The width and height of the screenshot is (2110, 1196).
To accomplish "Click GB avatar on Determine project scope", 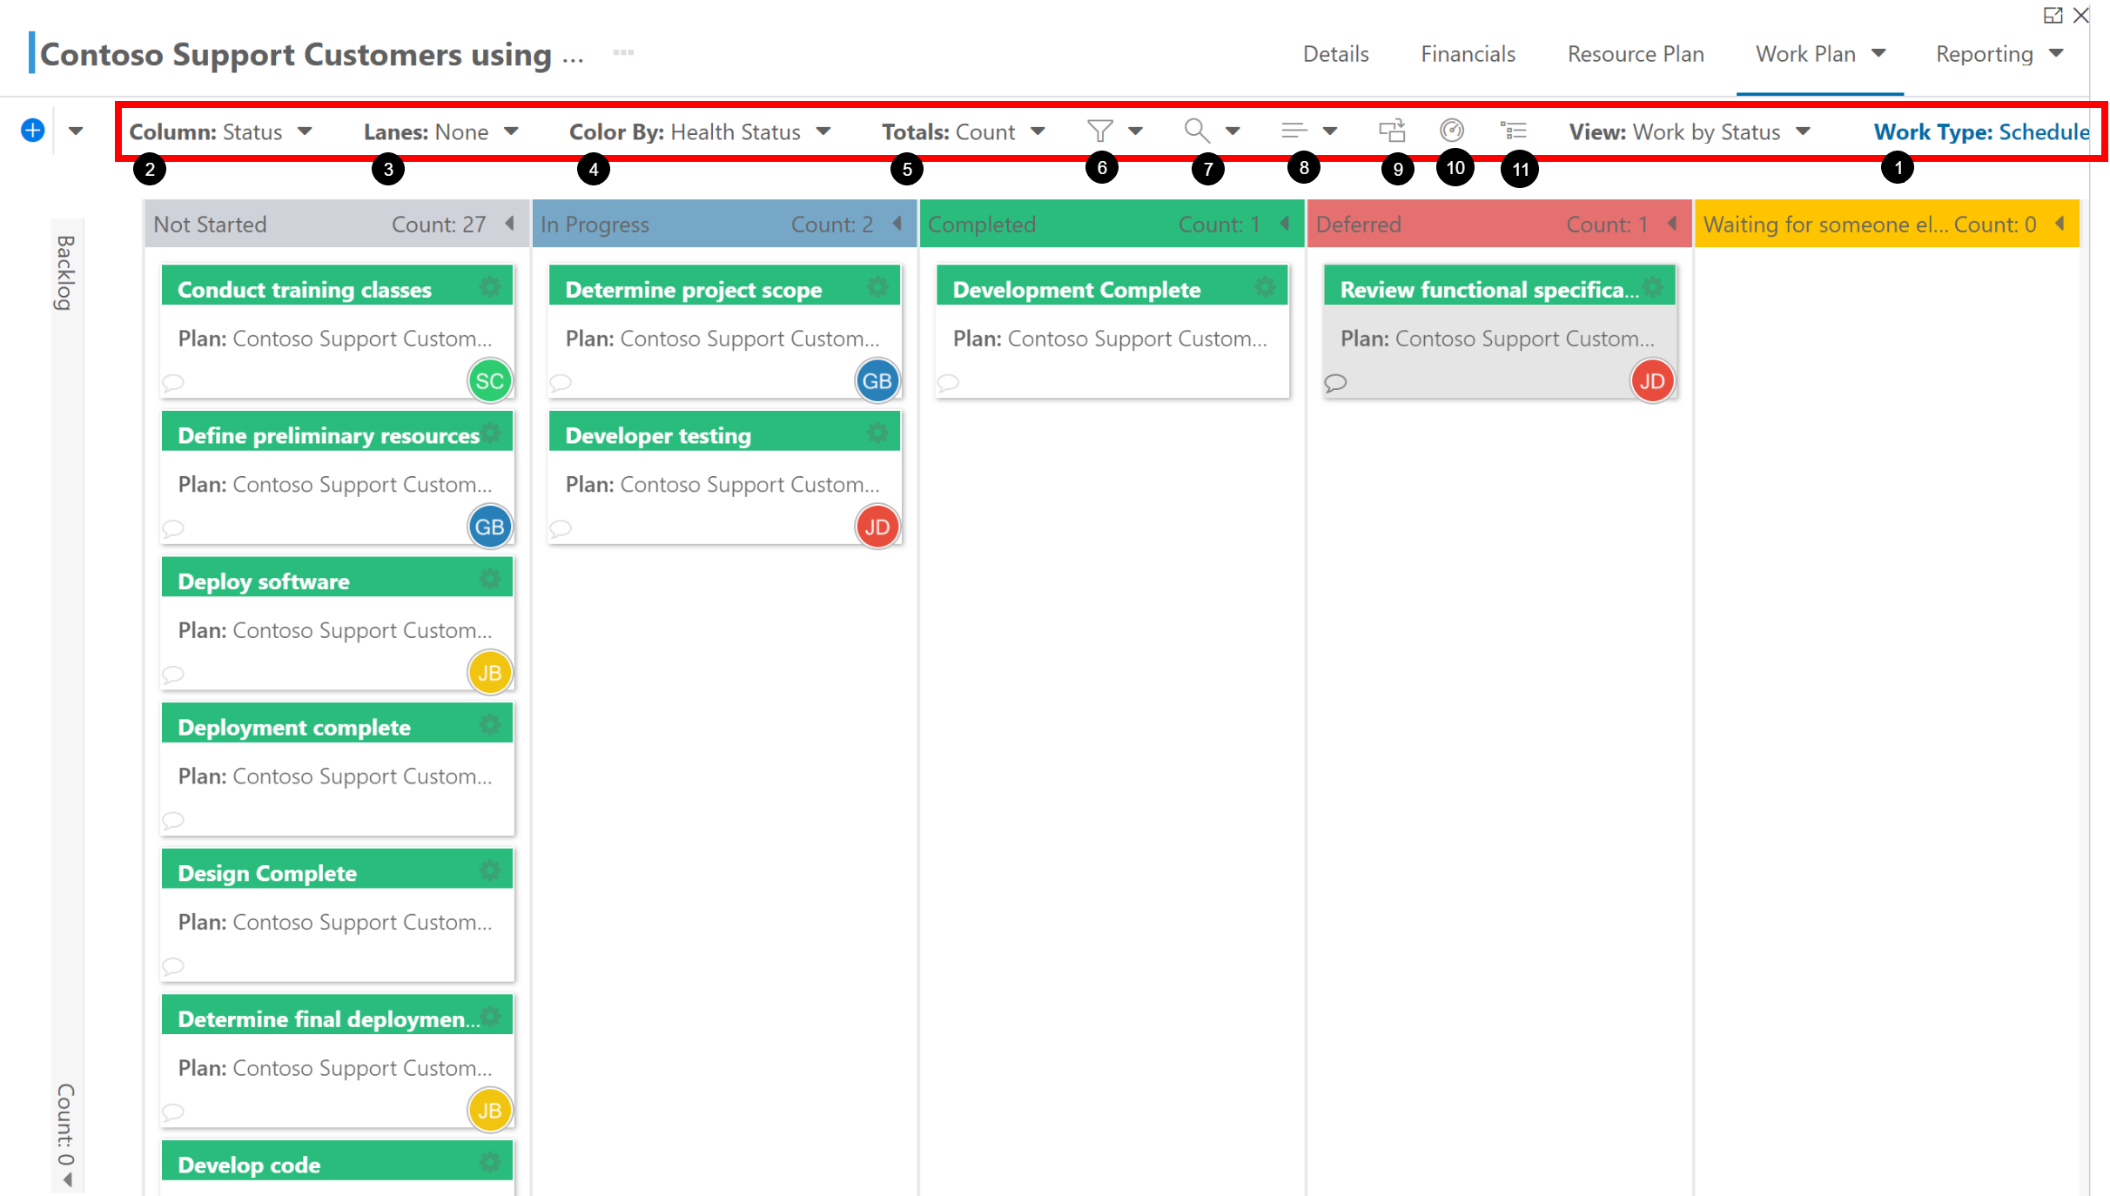I will tap(877, 381).
